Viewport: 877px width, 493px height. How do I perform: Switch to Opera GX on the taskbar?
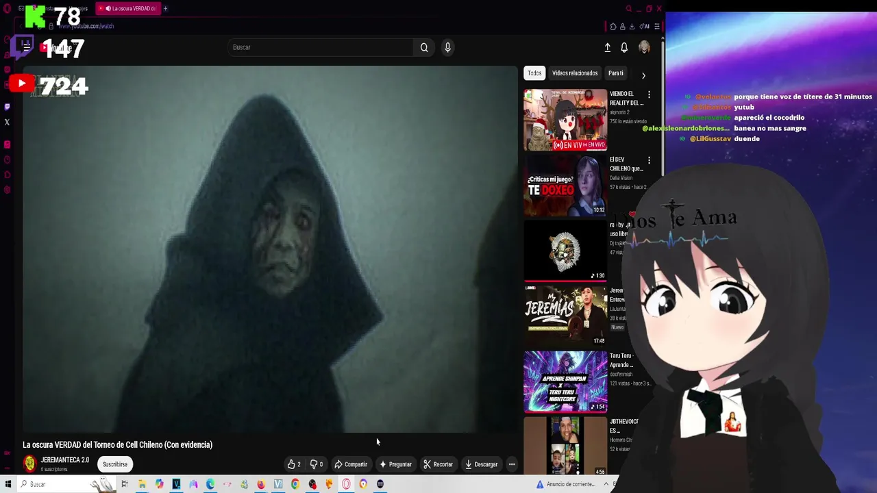tap(346, 484)
